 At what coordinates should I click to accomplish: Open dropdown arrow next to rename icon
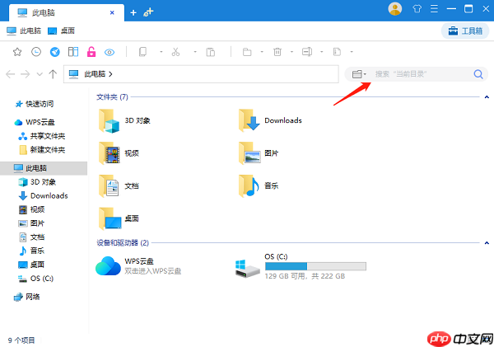tap(322, 52)
